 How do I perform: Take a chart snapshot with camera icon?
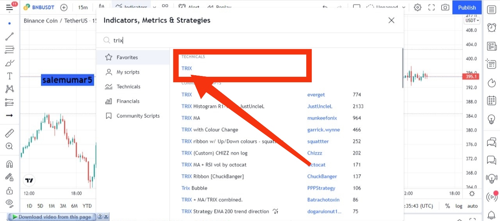445,7
